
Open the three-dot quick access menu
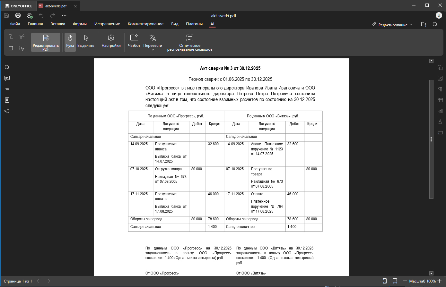[x=64, y=15]
